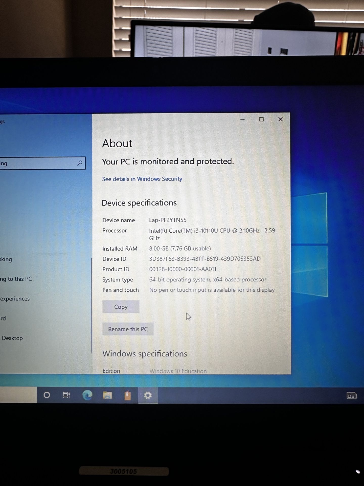
Task: Click the Settings gear on taskbar
Action: (x=148, y=395)
